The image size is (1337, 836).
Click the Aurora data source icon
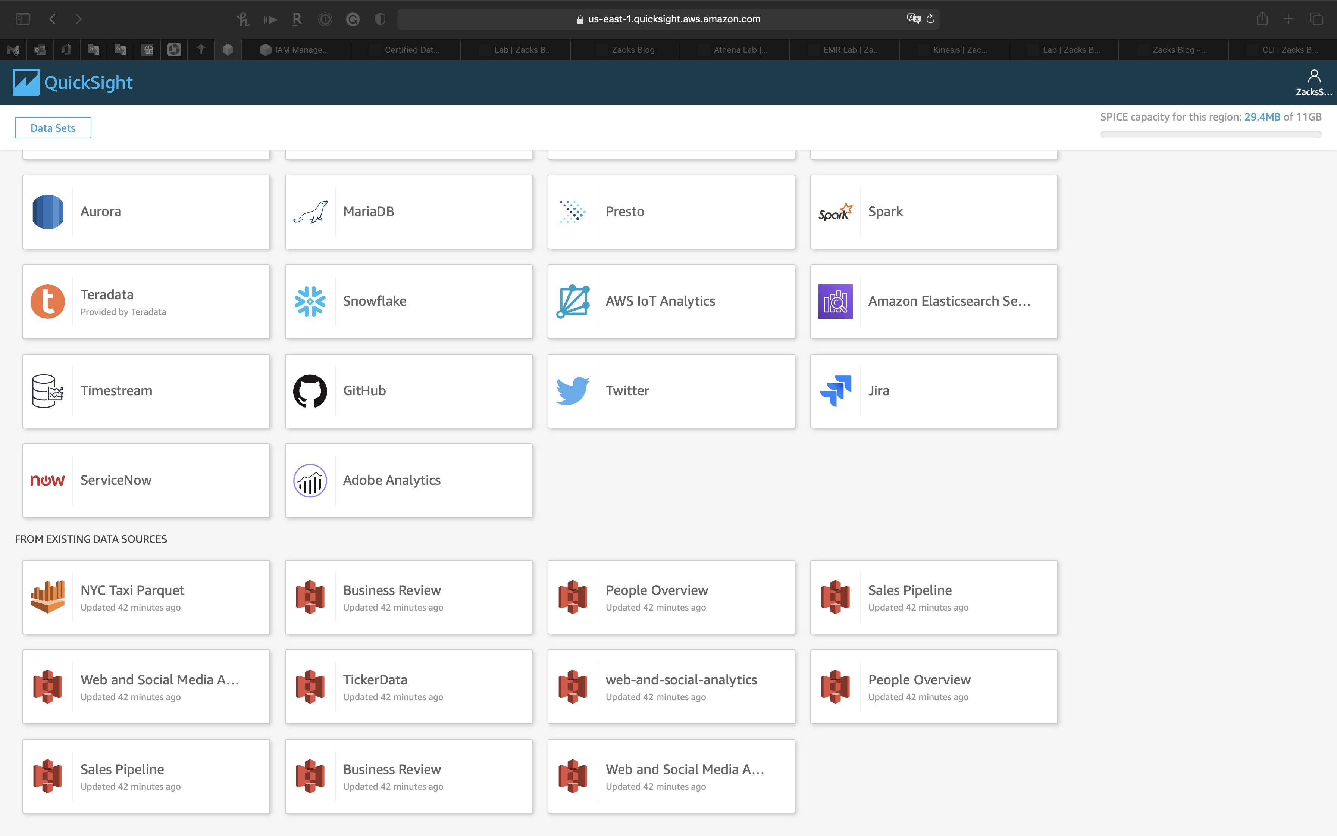click(47, 212)
